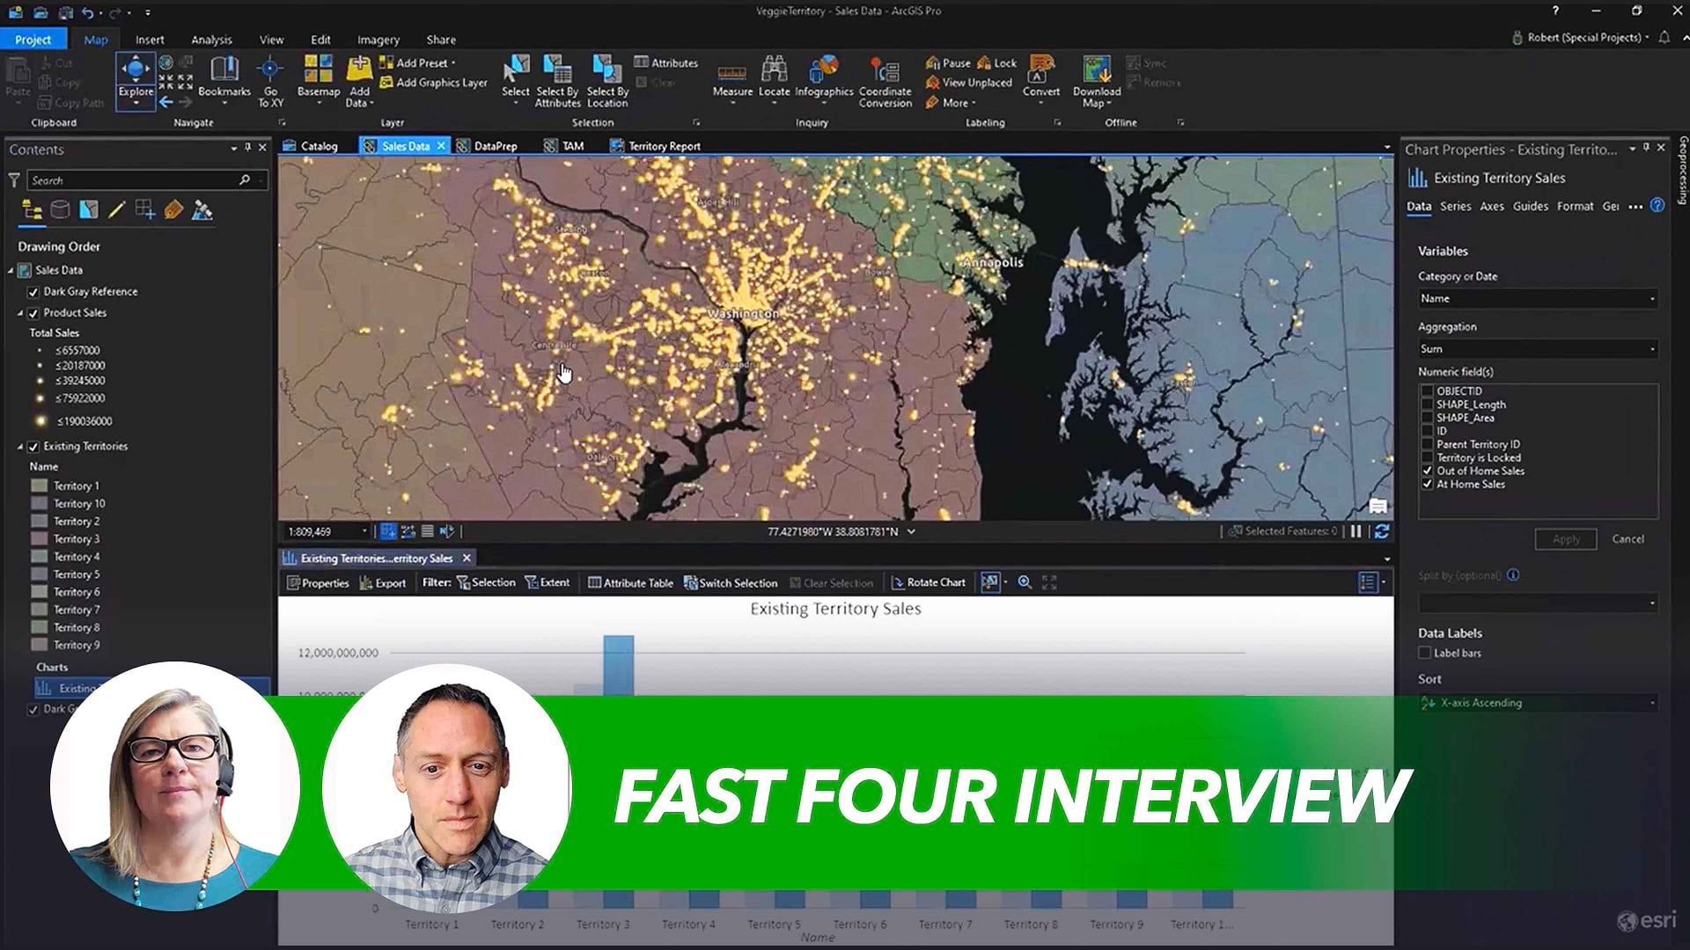Viewport: 1690px width, 950px height.
Task: Open Coordinate Conversion tool
Action: [885, 81]
